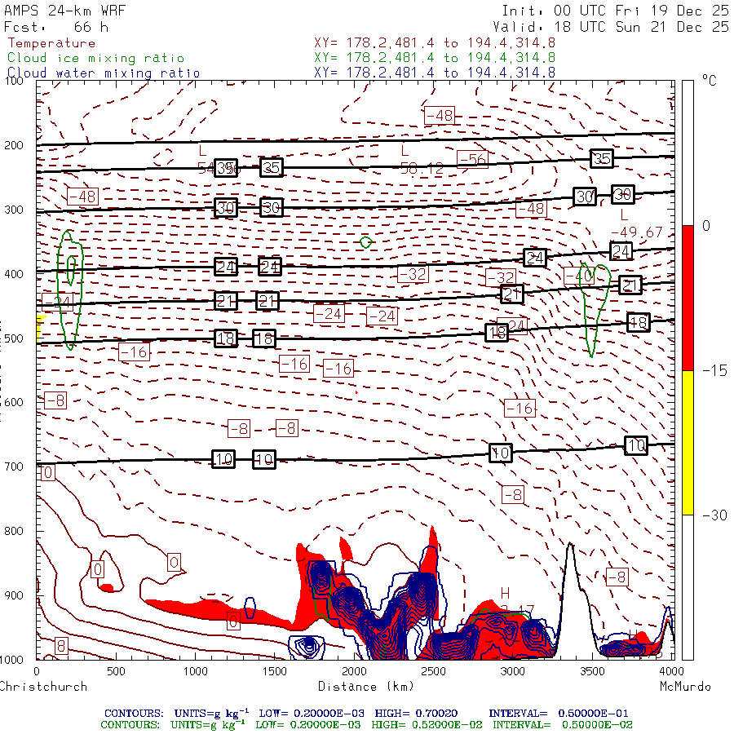This screenshot has width=734, height=734.
Task: Click the pressure axis label '800'
Action: pyautogui.click(x=14, y=531)
